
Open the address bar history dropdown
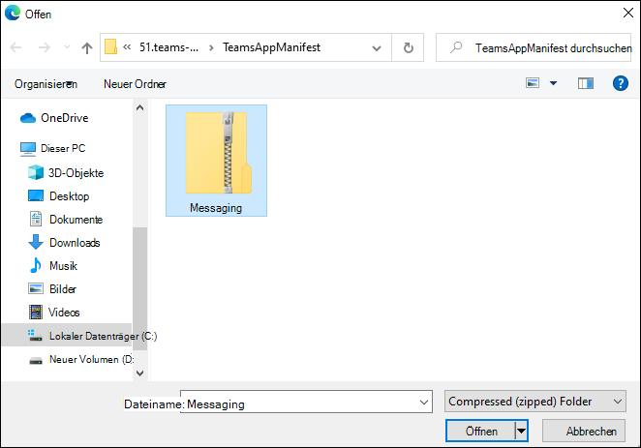click(x=377, y=48)
